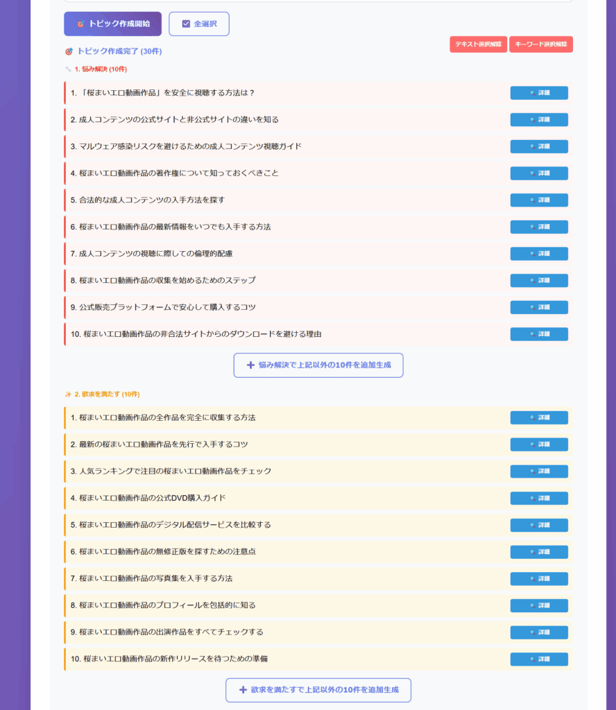Generate 10 more with 悩み解決で上記以外の10件を追加生成
This screenshot has width=616, height=710.
[318, 365]
